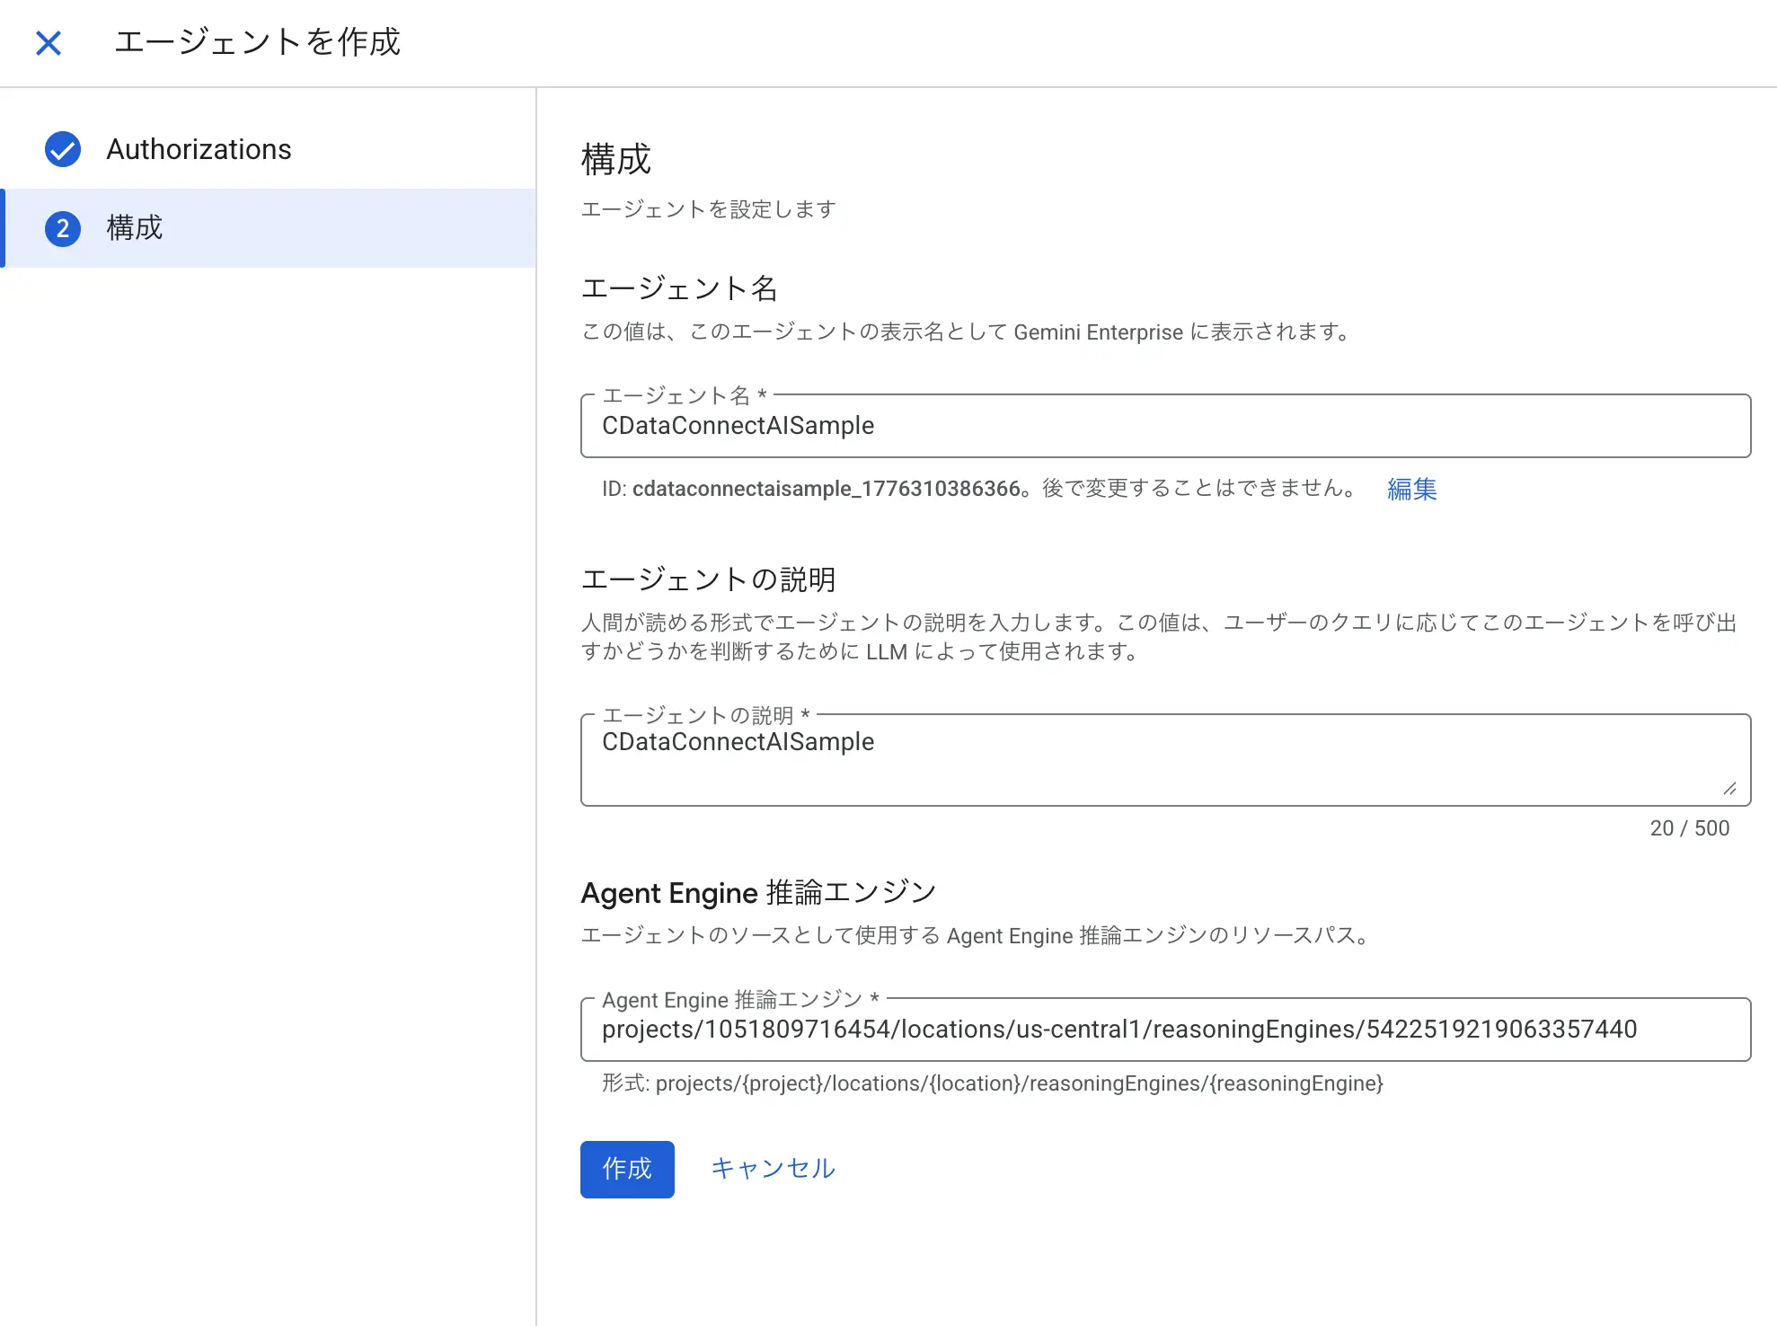Click the step 2 circle icon beside 構成

point(61,228)
